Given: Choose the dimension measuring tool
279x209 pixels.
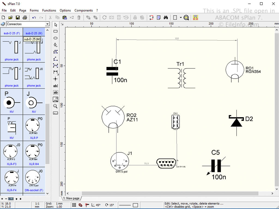Looking at the screenshot, I should 55,72.
